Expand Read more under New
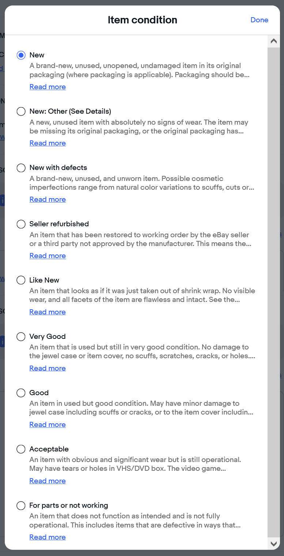This screenshot has height=556, width=284. pyautogui.click(x=48, y=87)
